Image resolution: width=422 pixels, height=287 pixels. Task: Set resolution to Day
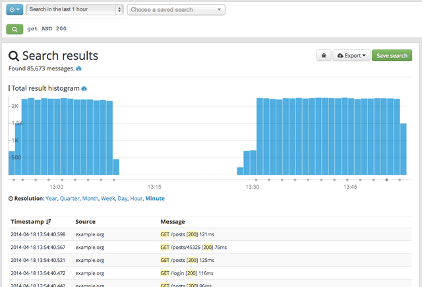(122, 198)
